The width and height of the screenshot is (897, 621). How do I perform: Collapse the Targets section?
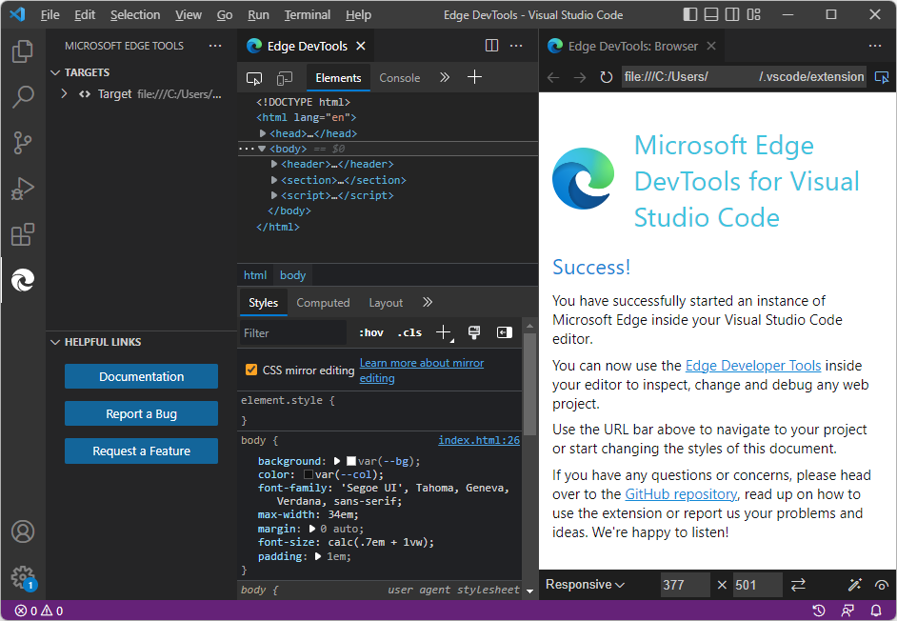(55, 72)
